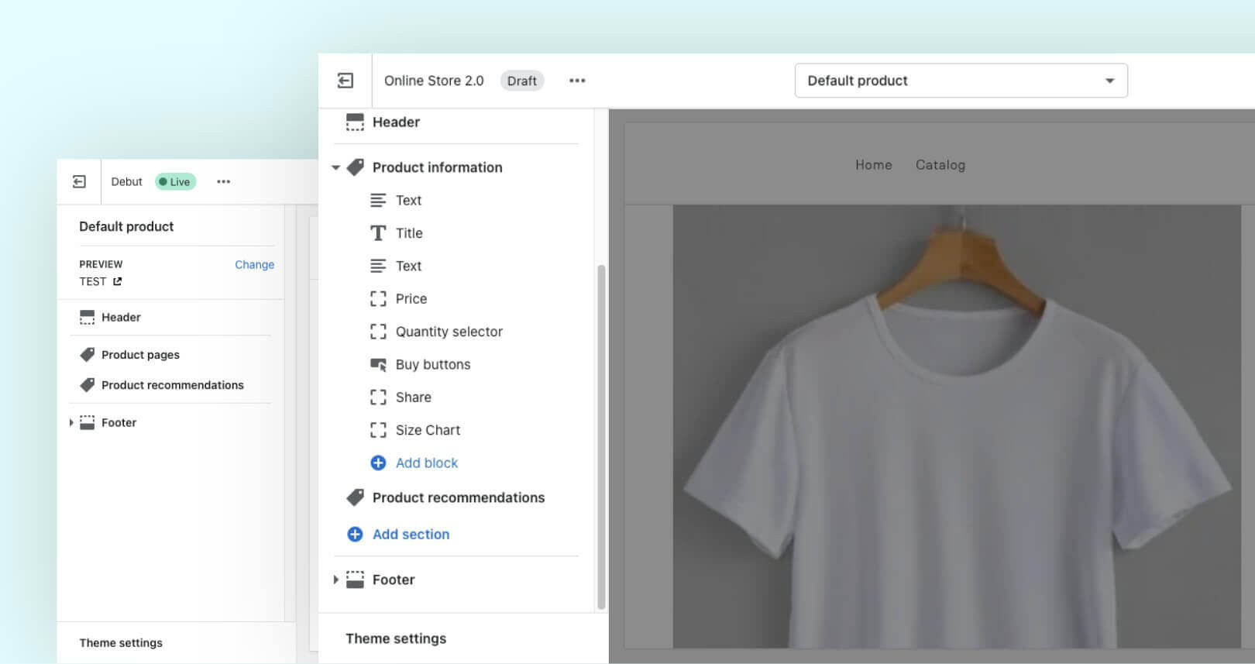This screenshot has width=1255, height=664.
Task: Click Product recommendations tag icon in Debut window
Action: (x=88, y=384)
